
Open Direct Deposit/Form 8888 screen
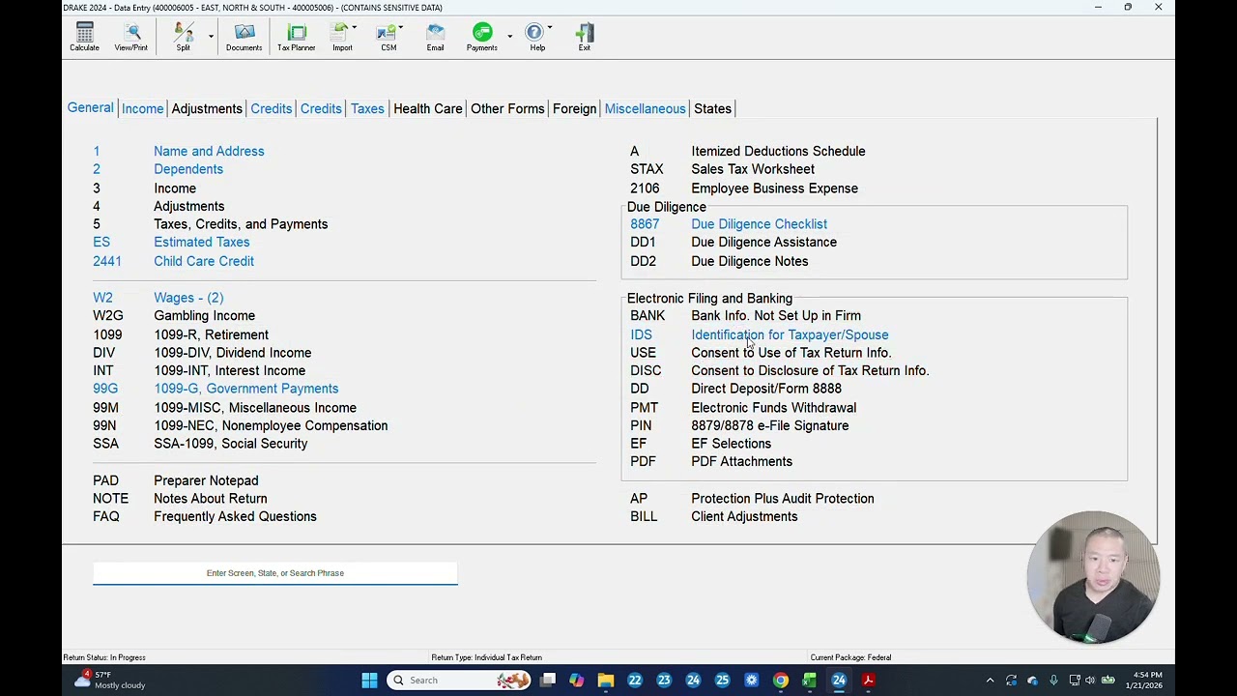[x=766, y=389]
